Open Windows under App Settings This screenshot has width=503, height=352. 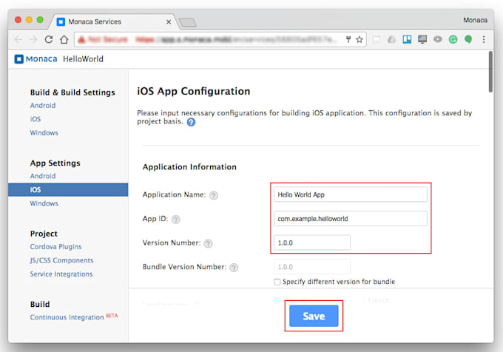(44, 203)
